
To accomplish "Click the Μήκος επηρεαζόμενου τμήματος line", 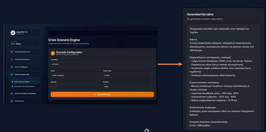I will point(214,101).
